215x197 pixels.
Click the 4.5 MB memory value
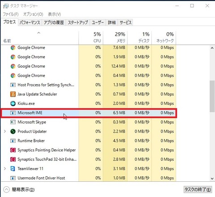pyautogui.click(x=119, y=141)
